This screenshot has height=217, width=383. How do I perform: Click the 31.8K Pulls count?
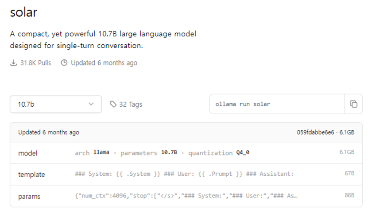point(35,63)
